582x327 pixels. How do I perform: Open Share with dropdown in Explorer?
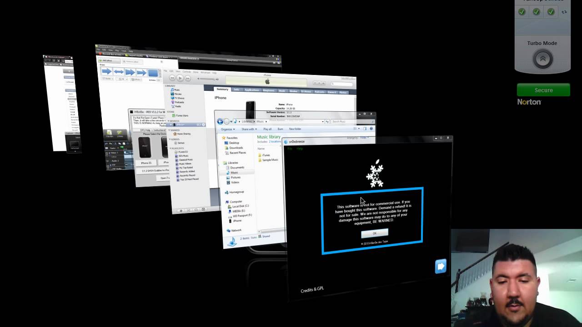[249, 129]
